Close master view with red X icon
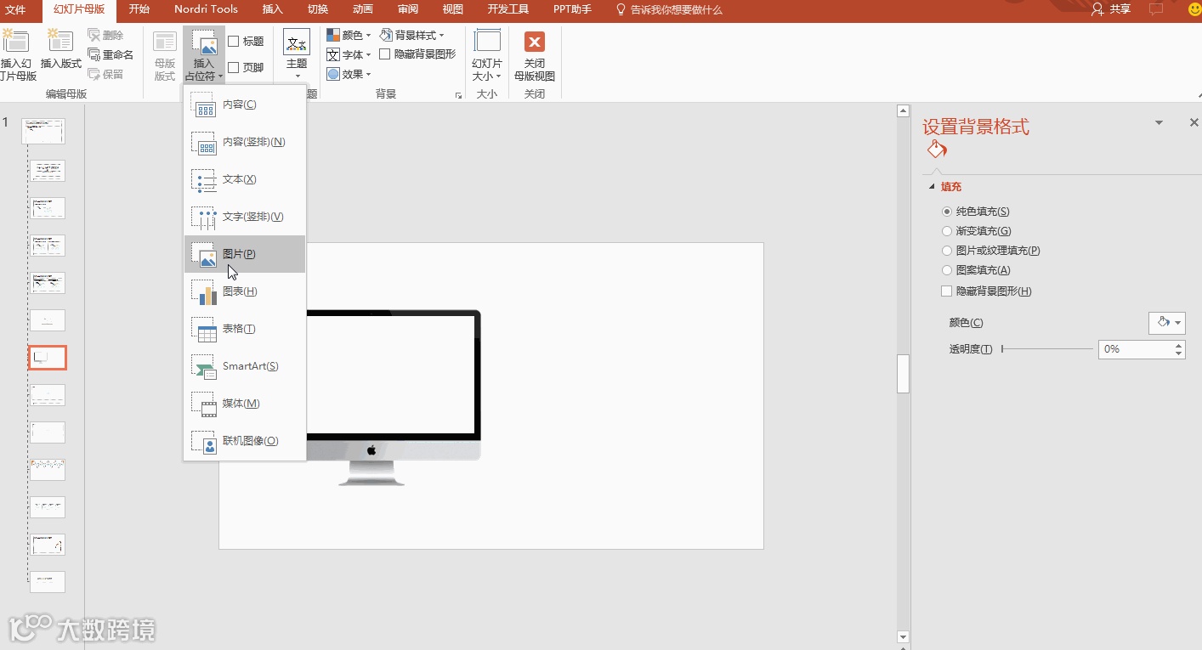Viewport: 1202px width, 650px height. pyautogui.click(x=535, y=42)
